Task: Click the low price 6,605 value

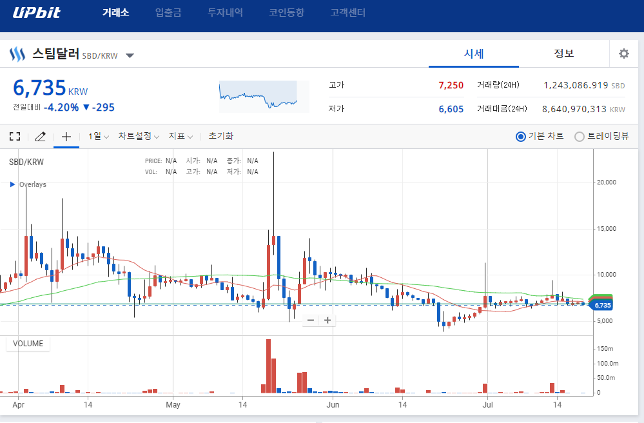Action: 451,109
